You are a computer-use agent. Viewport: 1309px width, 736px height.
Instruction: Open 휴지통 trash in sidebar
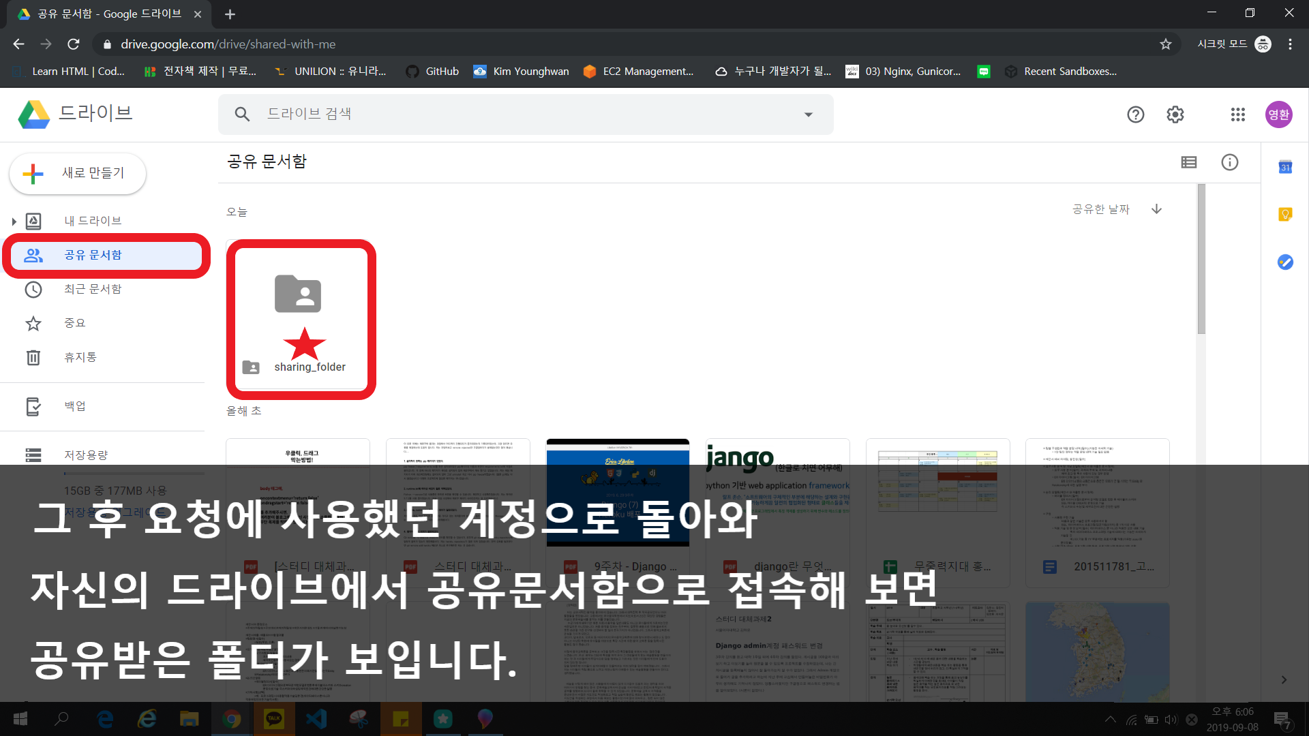(80, 357)
